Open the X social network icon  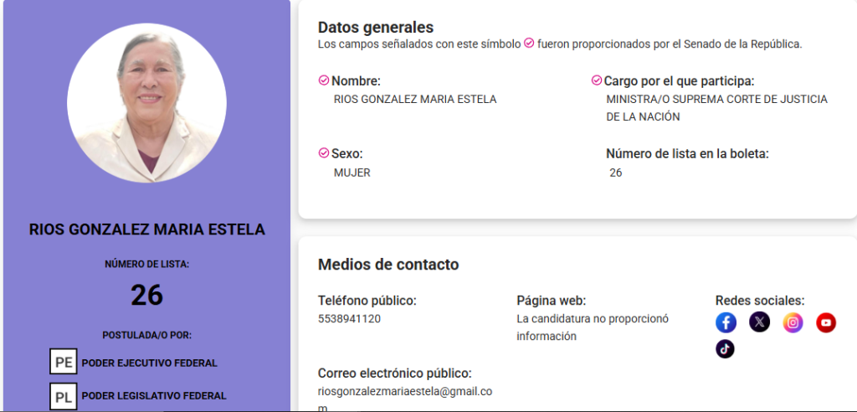(x=759, y=322)
